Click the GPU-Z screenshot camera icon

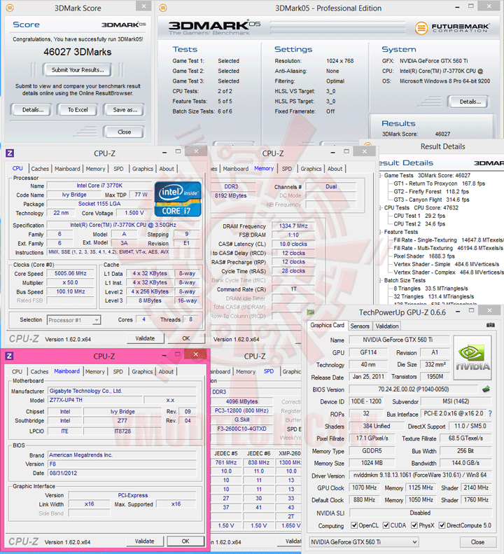point(491,325)
